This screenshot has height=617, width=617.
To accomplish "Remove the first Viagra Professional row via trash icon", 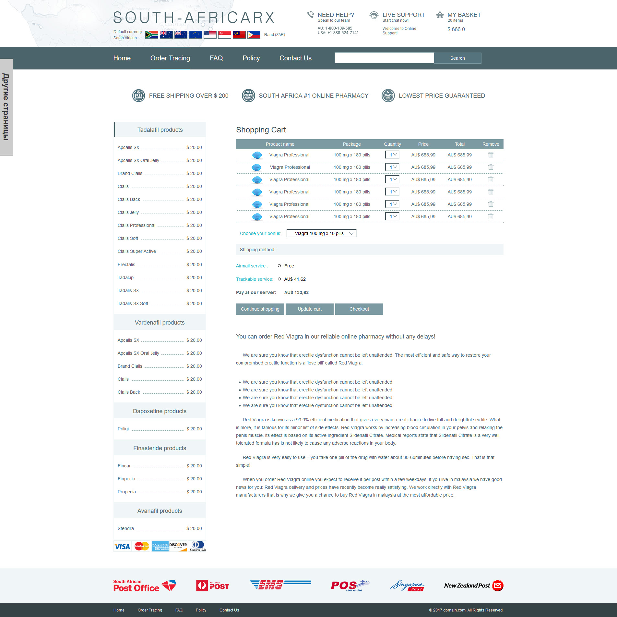I will (491, 155).
